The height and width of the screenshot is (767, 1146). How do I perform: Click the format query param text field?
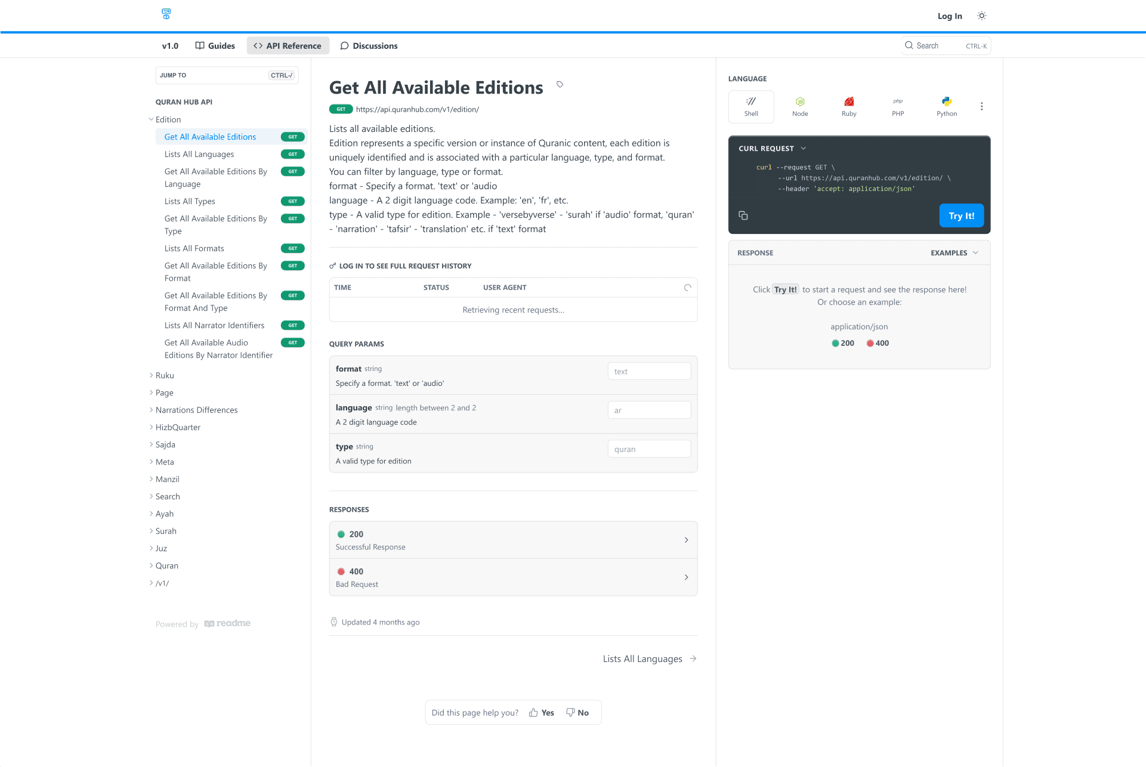pos(649,372)
